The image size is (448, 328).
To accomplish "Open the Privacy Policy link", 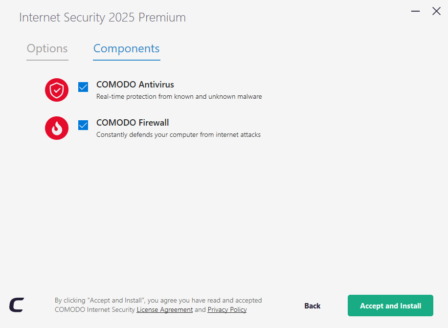I will tap(227, 310).
